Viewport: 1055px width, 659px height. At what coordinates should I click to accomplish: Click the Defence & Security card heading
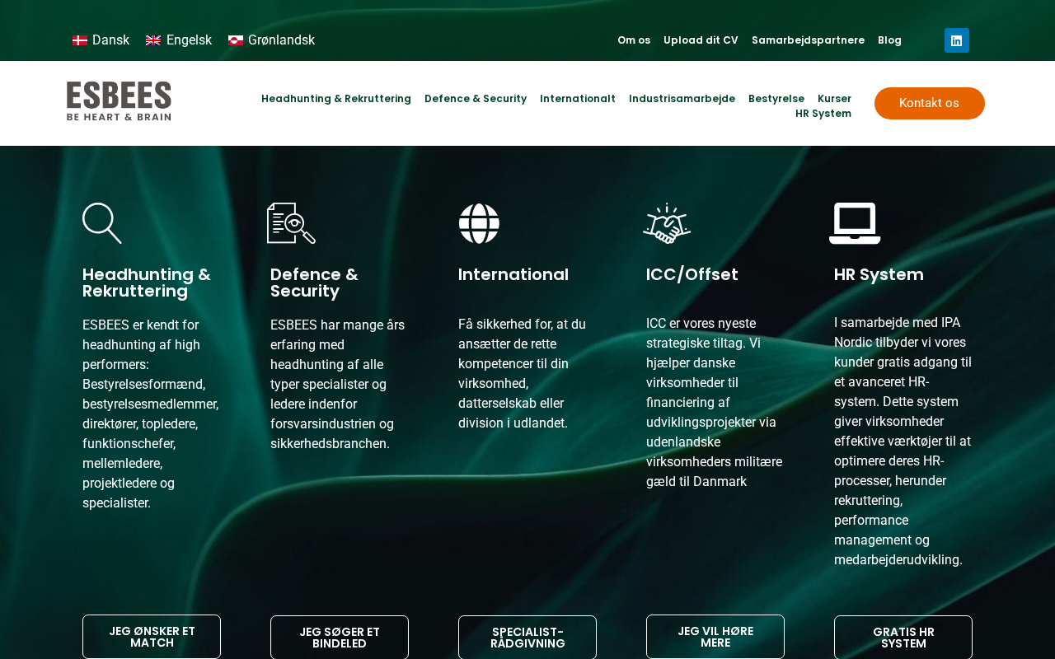click(314, 283)
